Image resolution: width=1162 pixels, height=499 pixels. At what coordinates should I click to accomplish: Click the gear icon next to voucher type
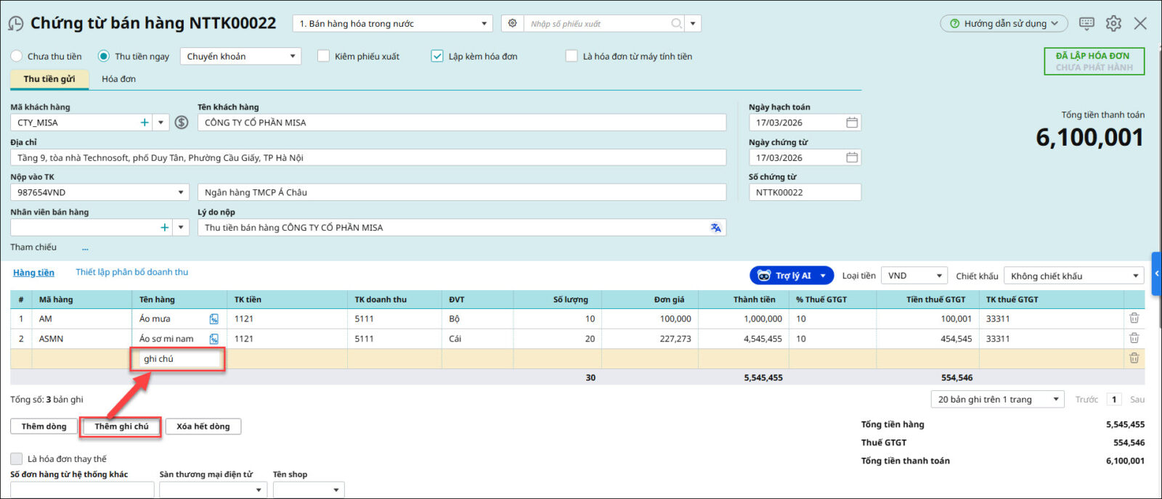click(x=512, y=23)
